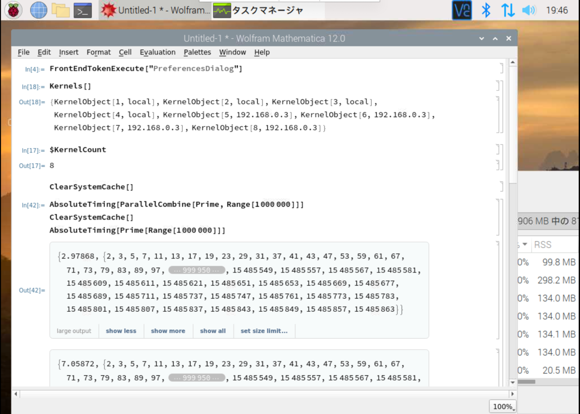Click the notebook scrollbar down arrow
The image size is (580, 414).
pos(512,383)
